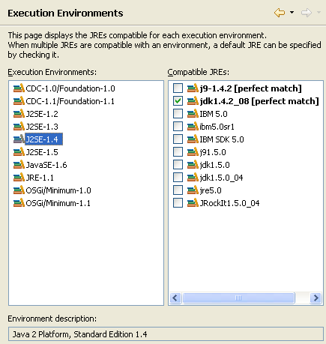Click the IBM SDK 5.0 JRE icon

point(193,139)
